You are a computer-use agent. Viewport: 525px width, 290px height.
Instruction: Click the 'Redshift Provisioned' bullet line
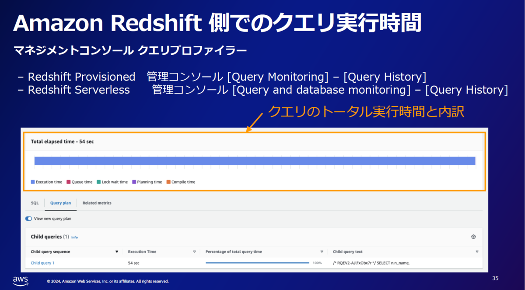[222, 77]
